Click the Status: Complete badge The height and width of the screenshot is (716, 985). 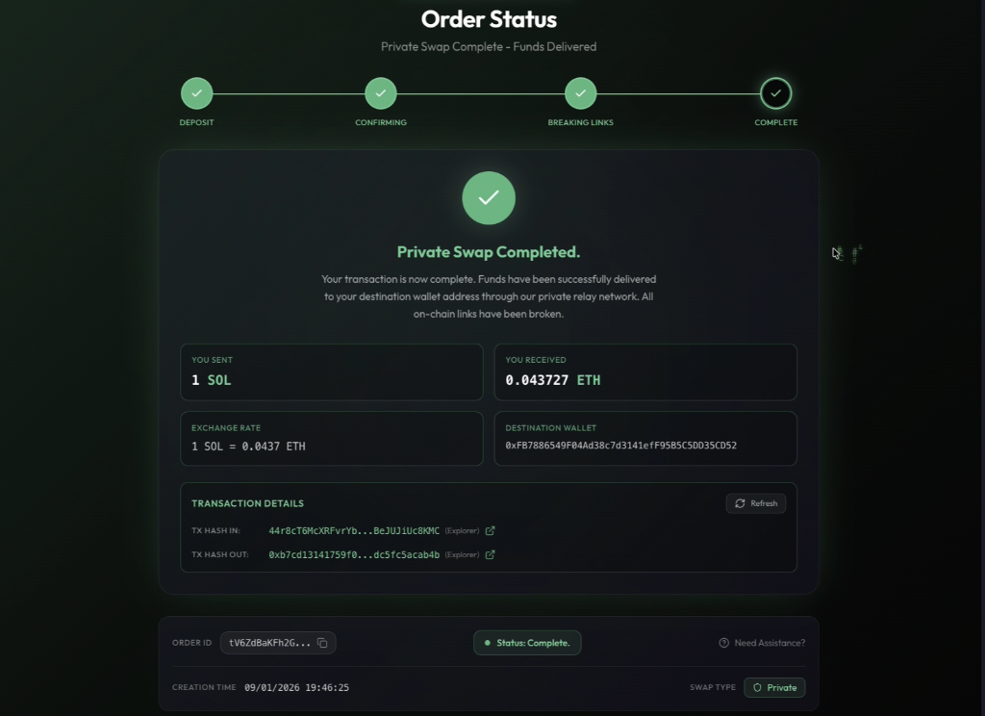coord(527,643)
